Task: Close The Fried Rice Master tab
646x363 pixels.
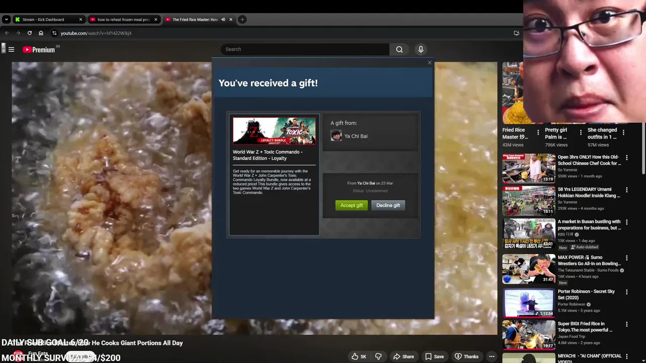Action: [x=231, y=20]
